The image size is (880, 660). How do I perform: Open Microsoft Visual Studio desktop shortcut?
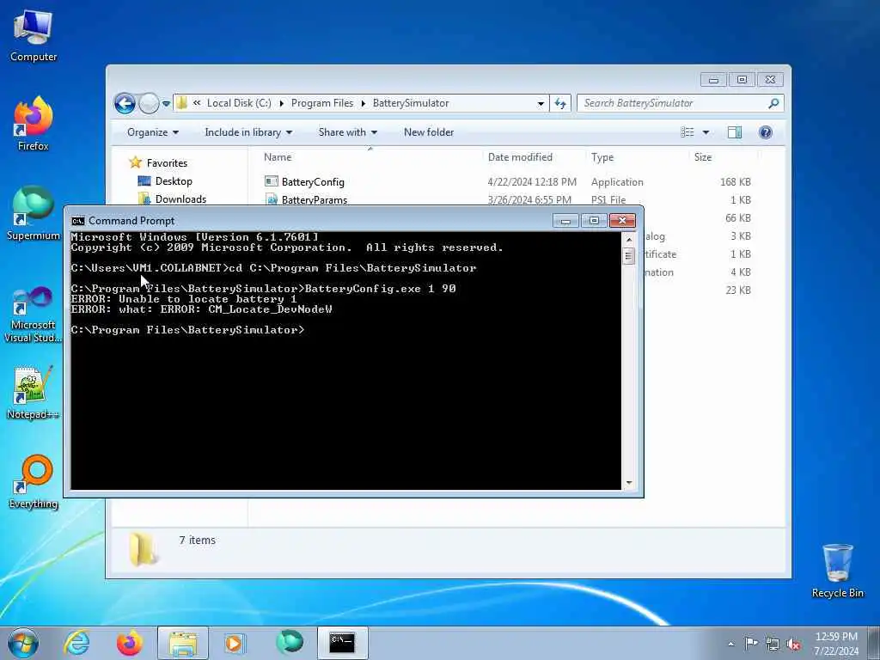pos(34,315)
